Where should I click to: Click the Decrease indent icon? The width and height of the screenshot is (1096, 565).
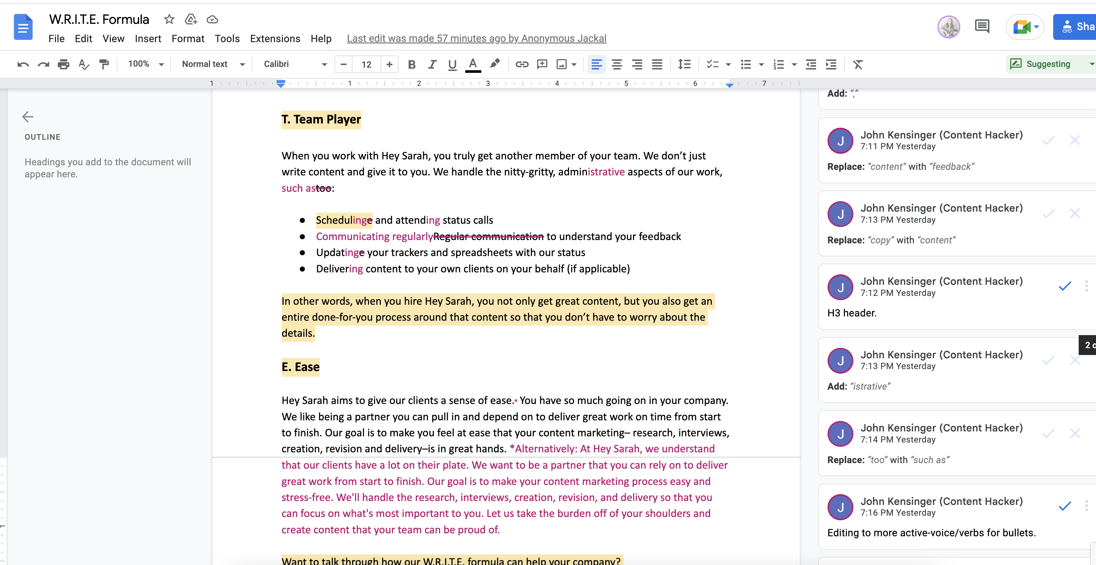811,64
